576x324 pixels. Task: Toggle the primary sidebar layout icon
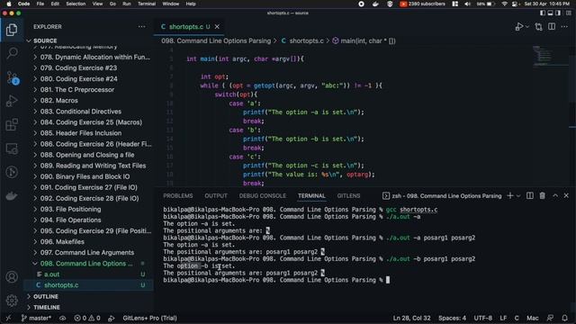coord(543,13)
